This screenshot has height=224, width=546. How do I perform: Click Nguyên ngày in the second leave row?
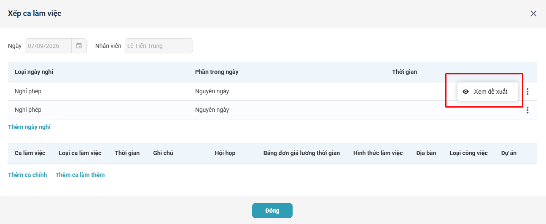(212, 110)
